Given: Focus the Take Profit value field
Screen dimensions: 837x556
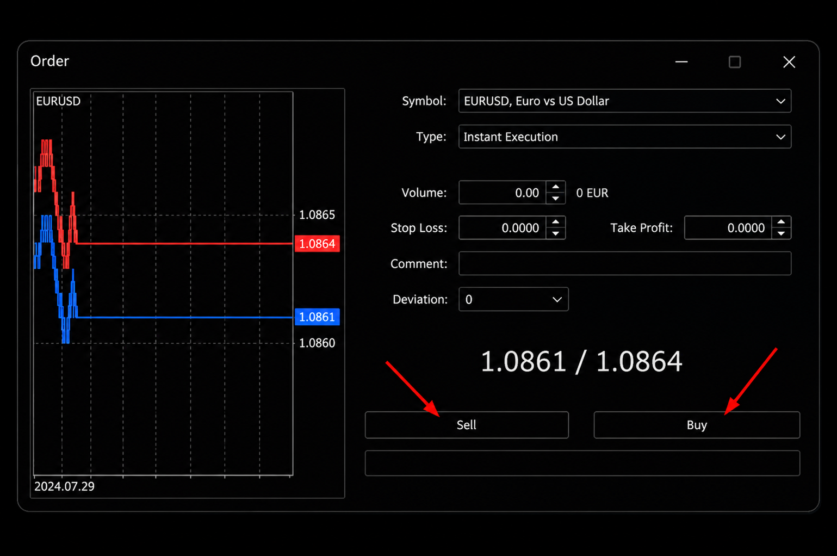Looking at the screenshot, I should pyautogui.click(x=728, y=228).
